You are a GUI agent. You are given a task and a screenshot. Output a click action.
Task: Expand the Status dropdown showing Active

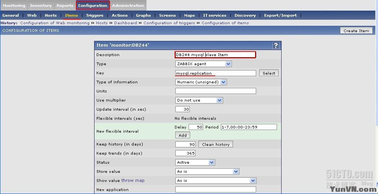(195, 163)
